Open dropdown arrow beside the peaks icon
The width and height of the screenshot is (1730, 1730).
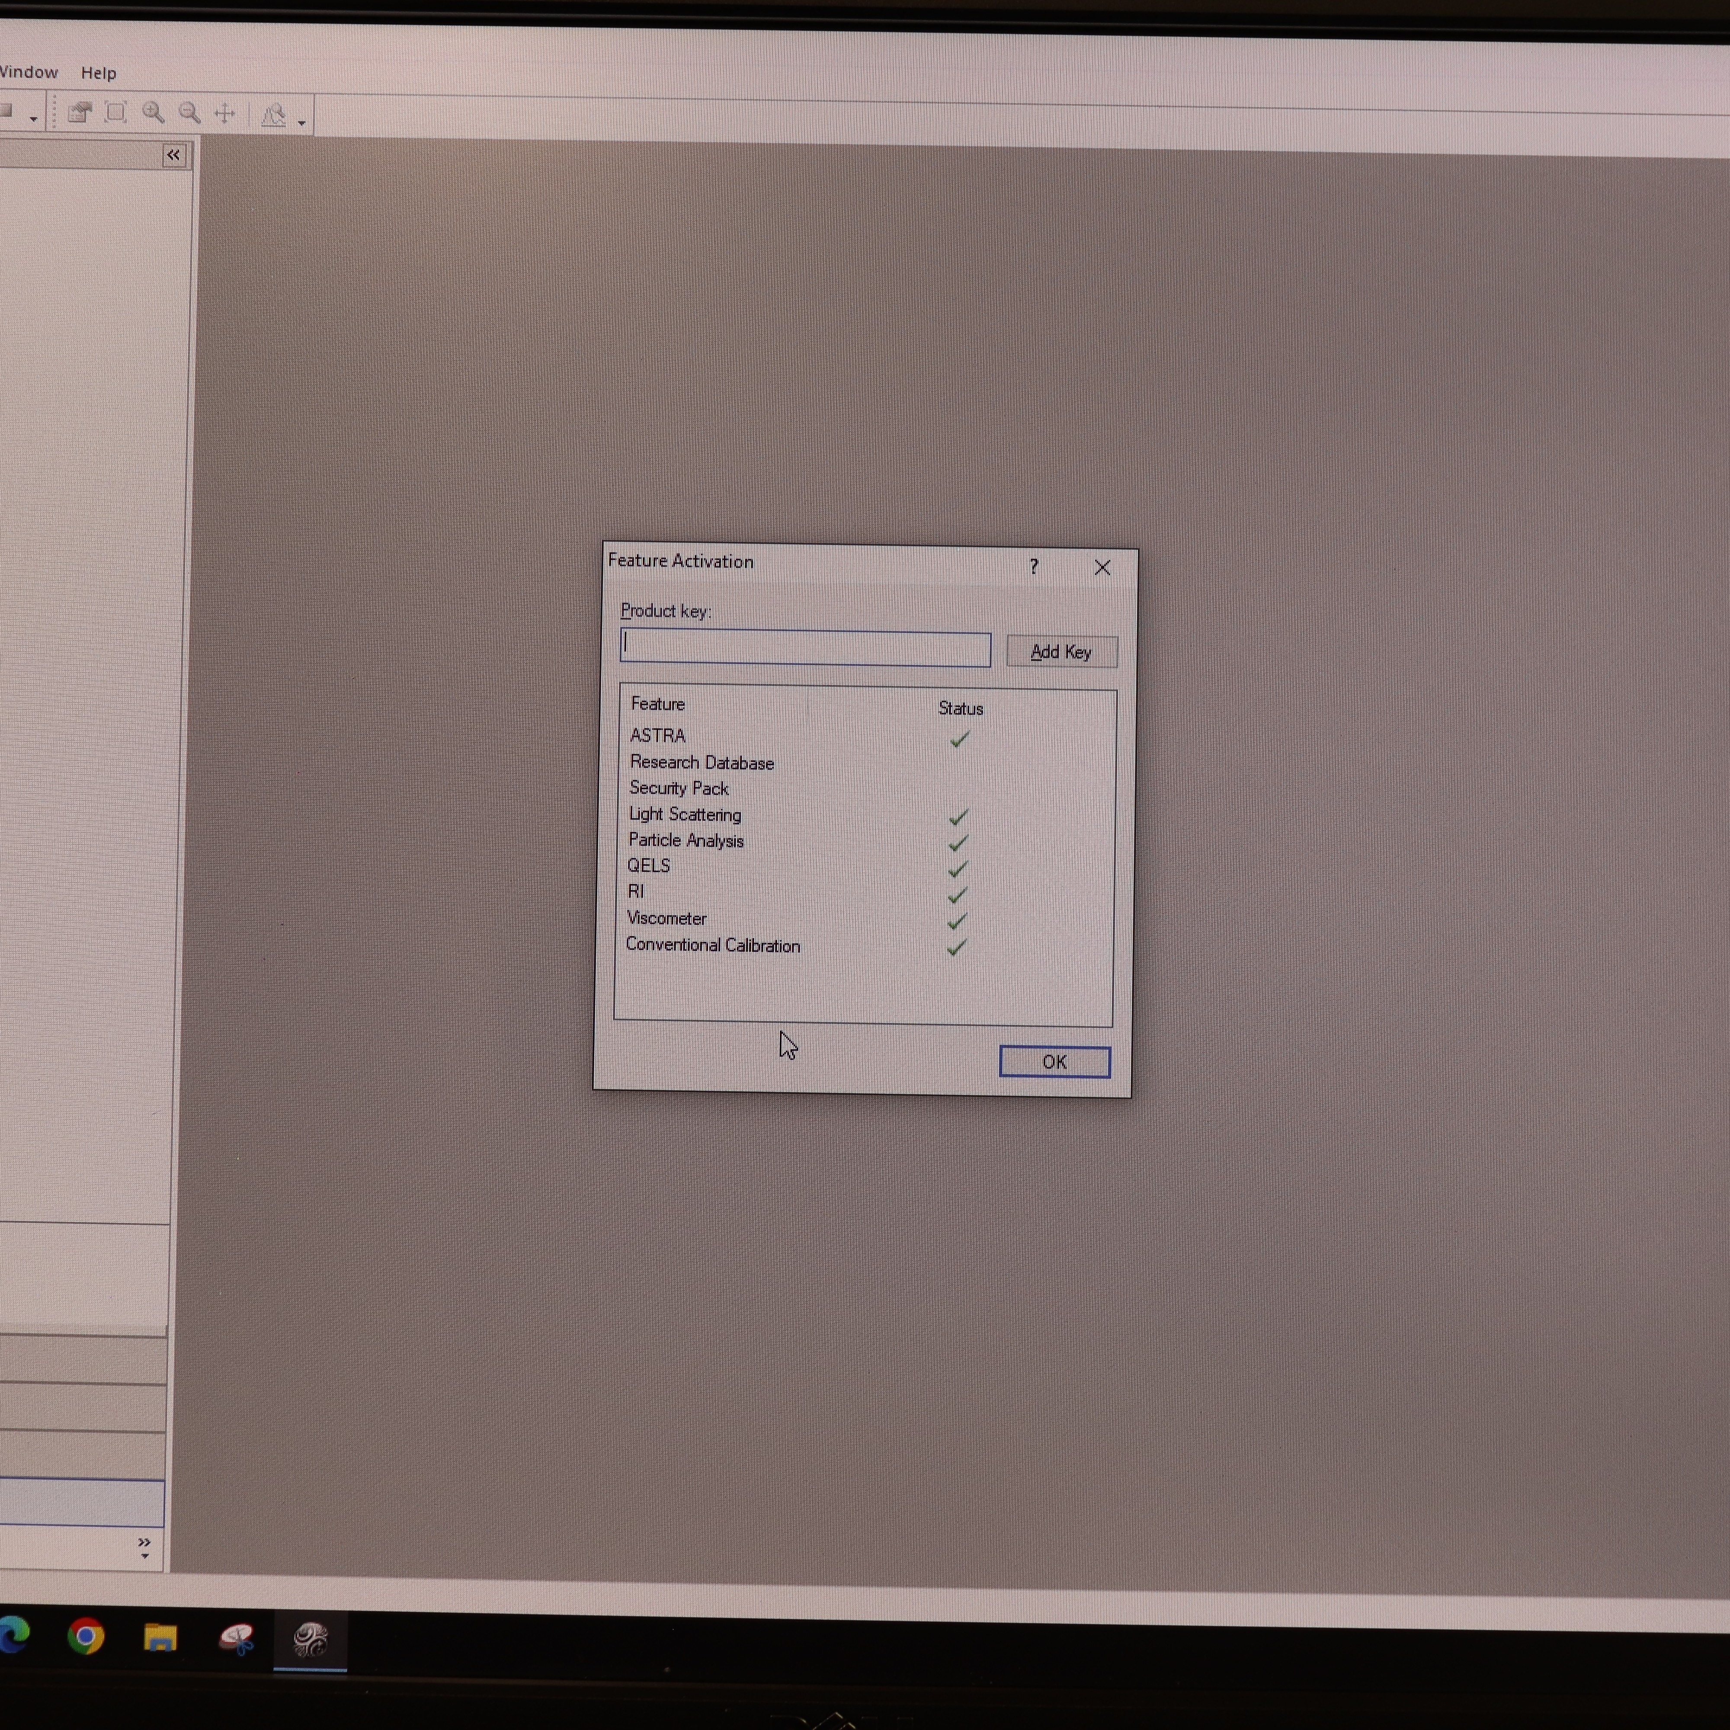tap(302, 122)
